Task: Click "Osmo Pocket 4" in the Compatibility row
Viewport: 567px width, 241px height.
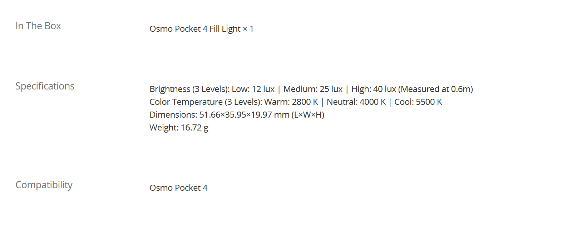Action: pos(178,188)
